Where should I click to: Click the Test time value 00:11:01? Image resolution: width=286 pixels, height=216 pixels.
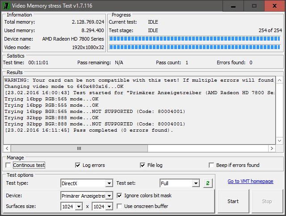tap(38, 62)
